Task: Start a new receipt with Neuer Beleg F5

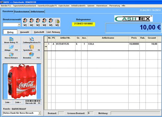Action: (x=11, y=40)
